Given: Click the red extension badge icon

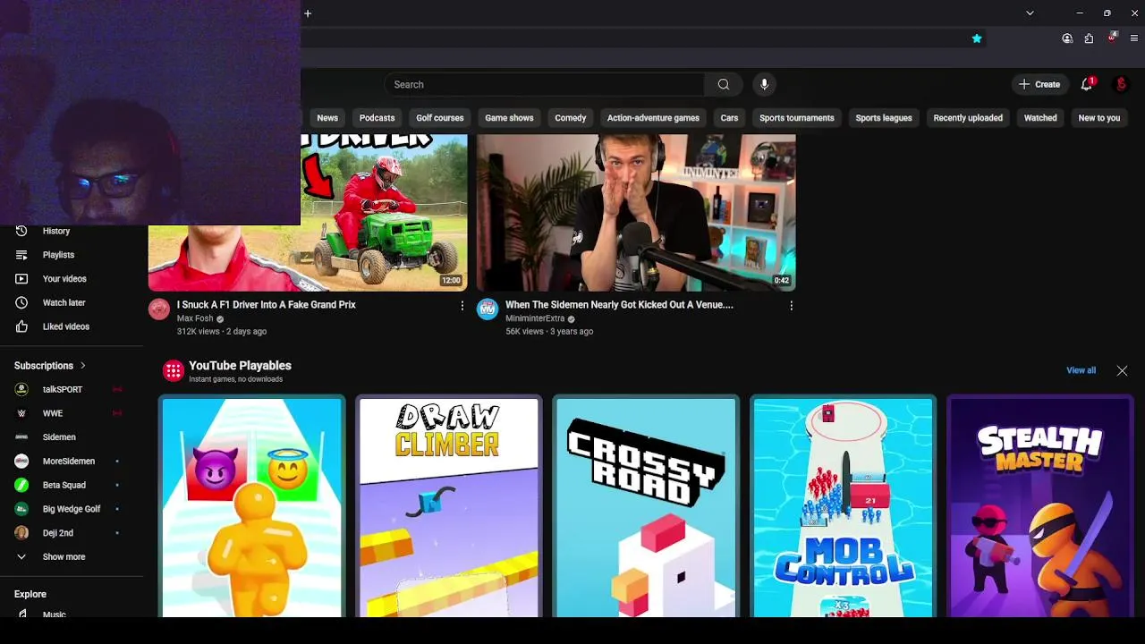Looking at the screenshot, I should (1112, 38).
